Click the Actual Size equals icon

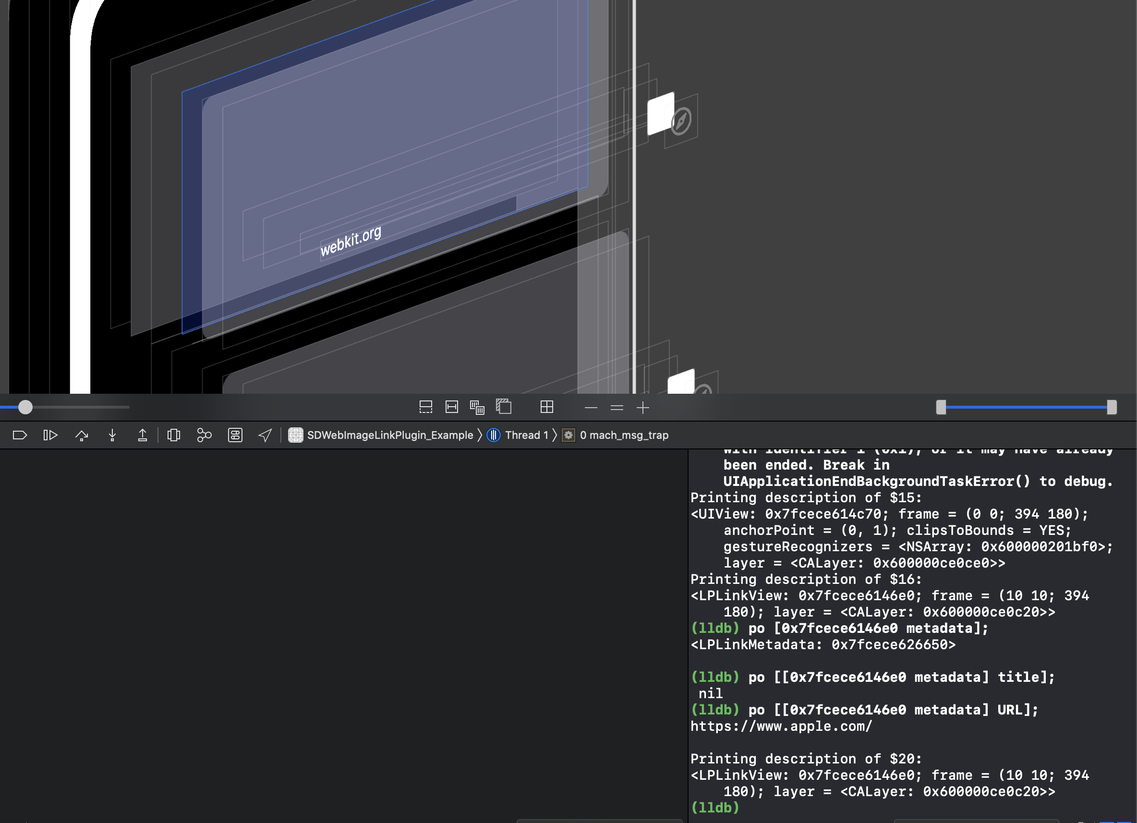pyautogui.click(x=617, y=408)
